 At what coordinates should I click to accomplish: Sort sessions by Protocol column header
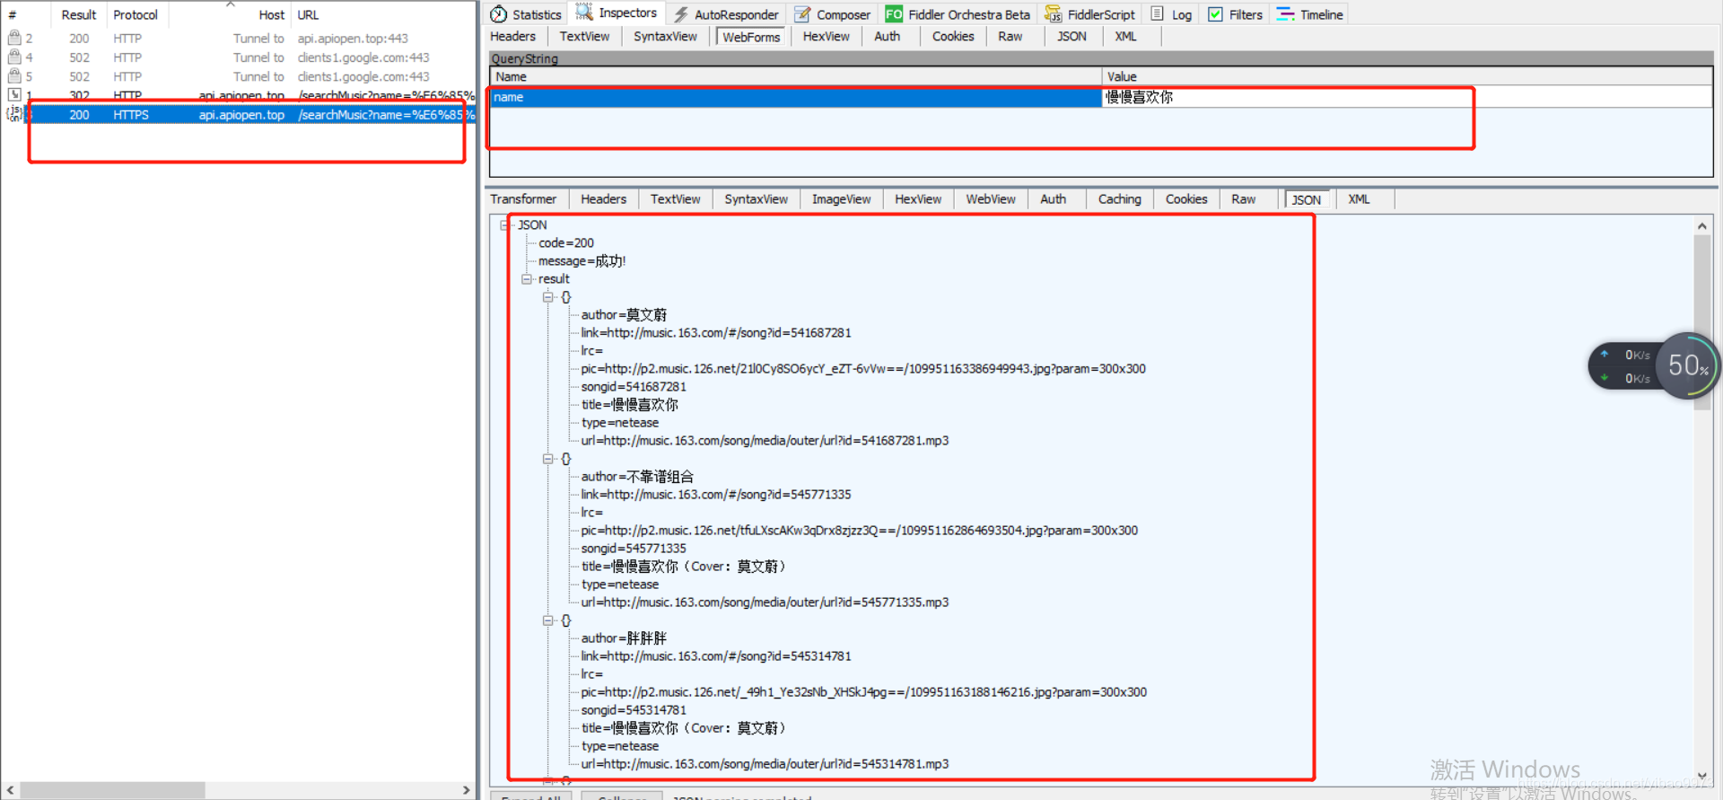pos(136,14)
